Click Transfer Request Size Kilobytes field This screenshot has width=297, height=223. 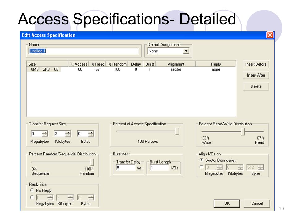59,134
